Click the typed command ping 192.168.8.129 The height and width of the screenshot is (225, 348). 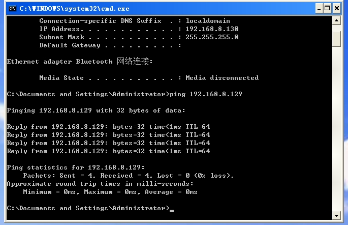[x=216, y=94]
